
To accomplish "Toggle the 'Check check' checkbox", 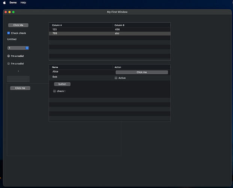I will pos(9,33).
